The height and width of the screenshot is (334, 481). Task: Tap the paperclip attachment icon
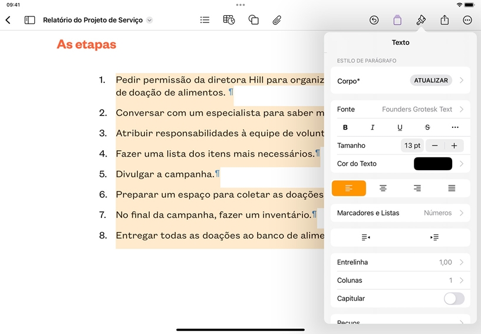click(276, 20)
